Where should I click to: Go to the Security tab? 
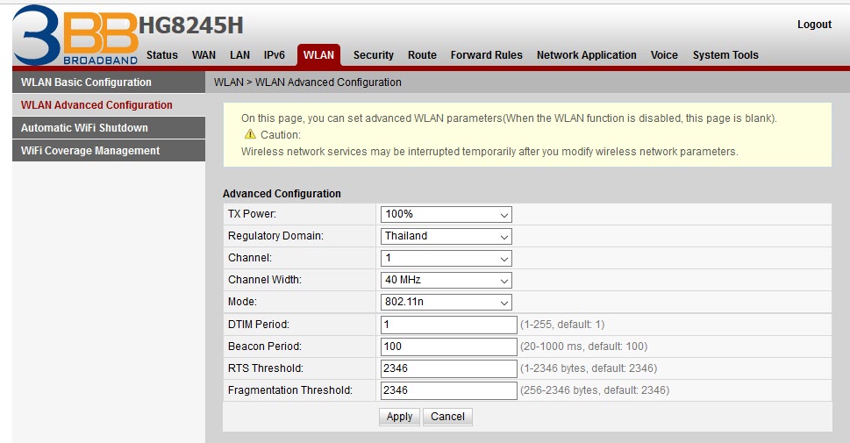[374, 55]
